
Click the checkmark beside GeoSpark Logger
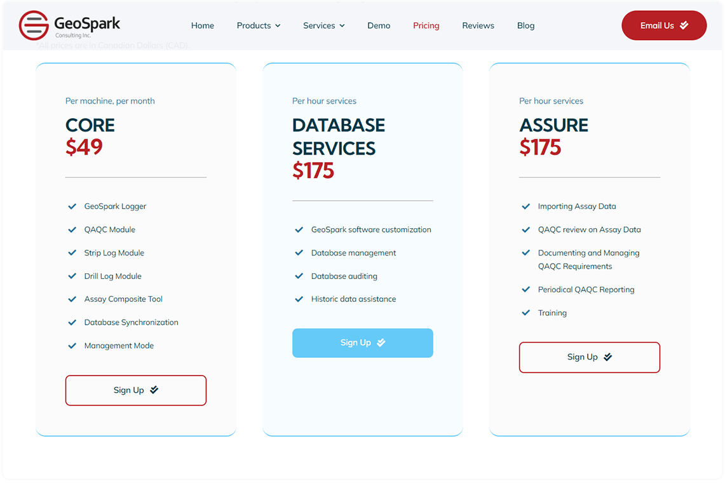(x=72, y=207)
